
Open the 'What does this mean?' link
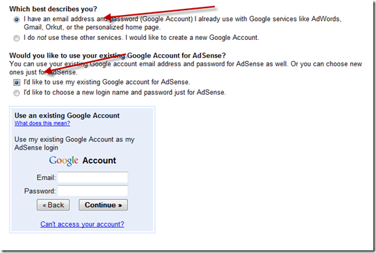(42, 123)
